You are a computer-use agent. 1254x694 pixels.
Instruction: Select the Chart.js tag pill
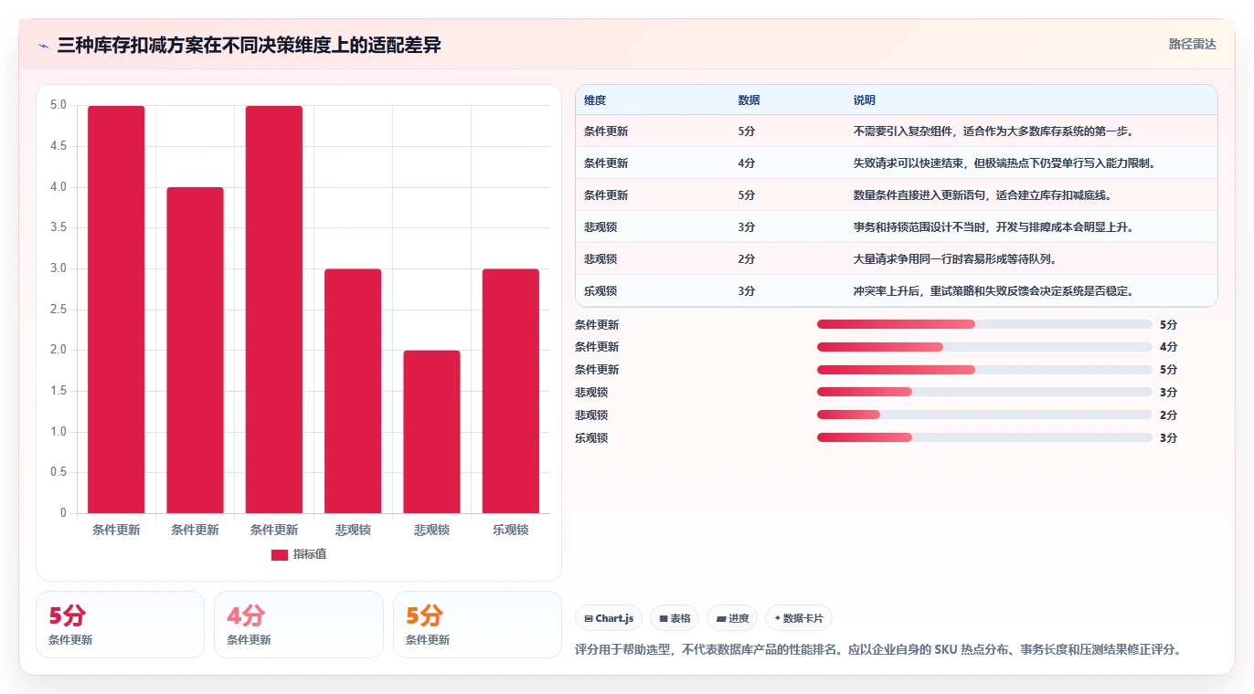click(x=610, y=618)
